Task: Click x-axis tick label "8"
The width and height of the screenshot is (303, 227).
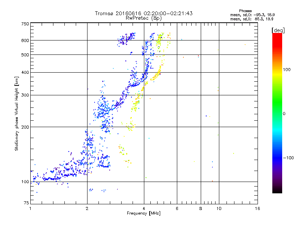Action: (201, 208)
